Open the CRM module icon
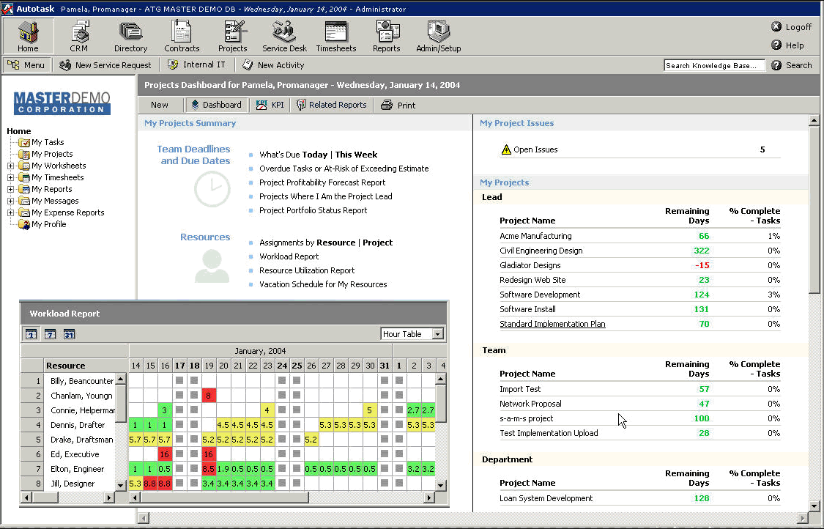The image size is (824, 529). pyautogui.click(x=78, y=35)
